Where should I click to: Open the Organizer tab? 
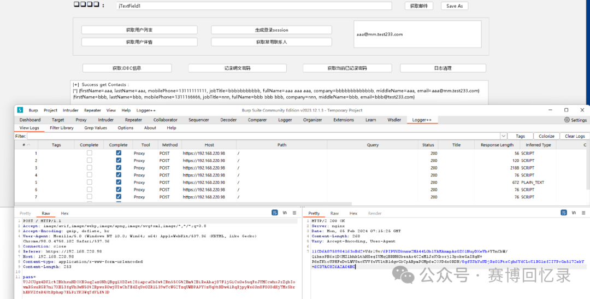pos(312,120)
